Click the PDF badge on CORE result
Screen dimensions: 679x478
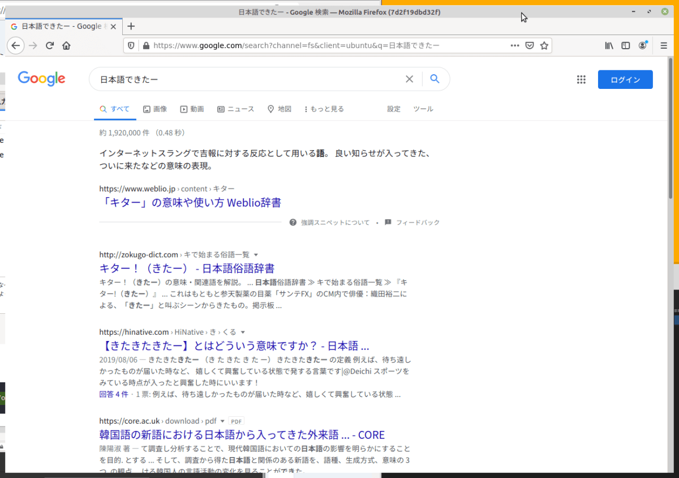pos(237,421)
